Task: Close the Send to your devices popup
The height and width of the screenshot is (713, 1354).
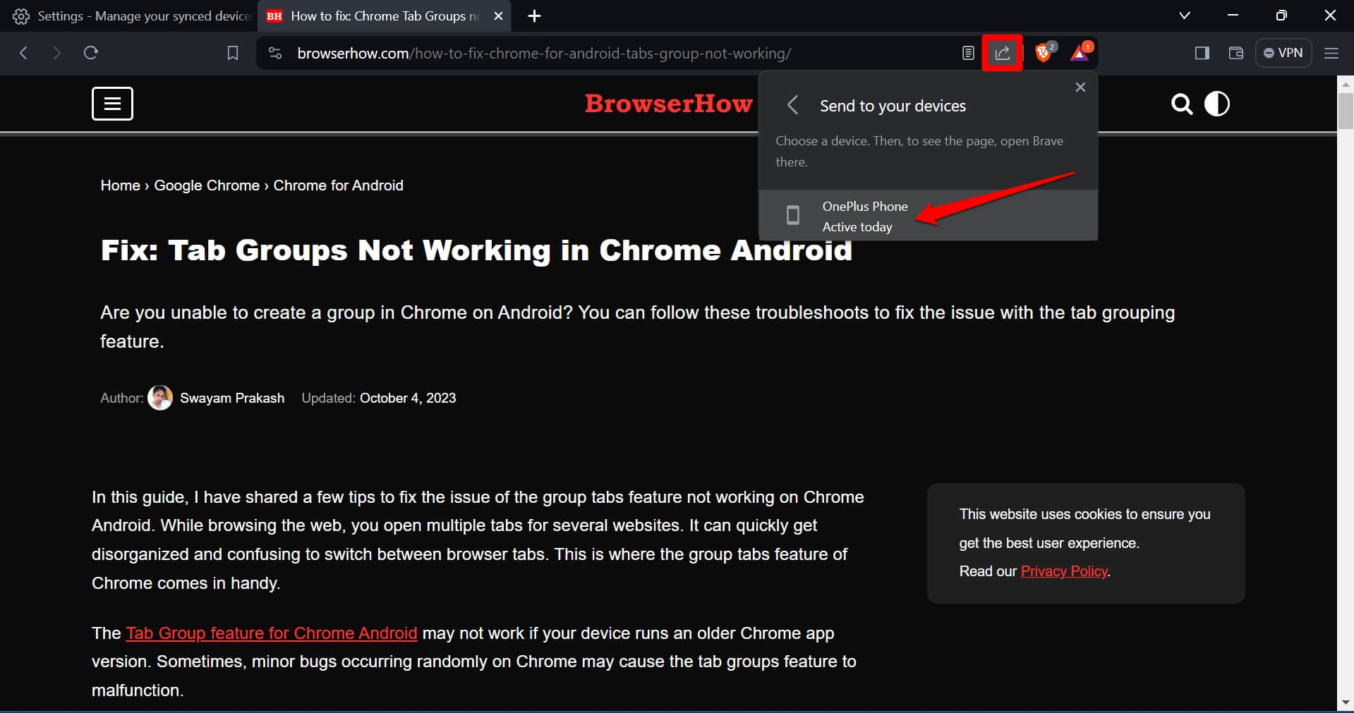Action: 1080,87
